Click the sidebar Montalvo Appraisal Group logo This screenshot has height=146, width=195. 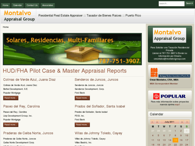click(x=169, y=35)
